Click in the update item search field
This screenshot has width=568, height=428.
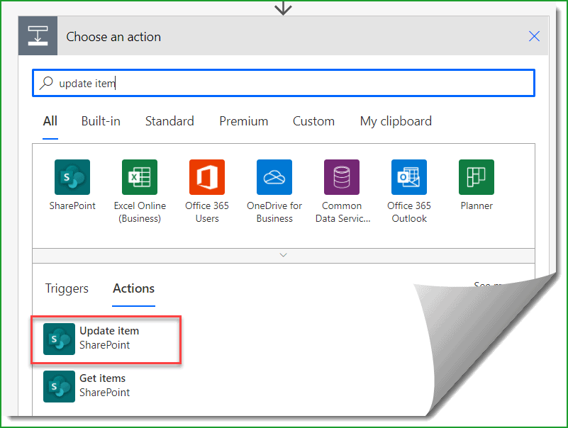[283, 83]
